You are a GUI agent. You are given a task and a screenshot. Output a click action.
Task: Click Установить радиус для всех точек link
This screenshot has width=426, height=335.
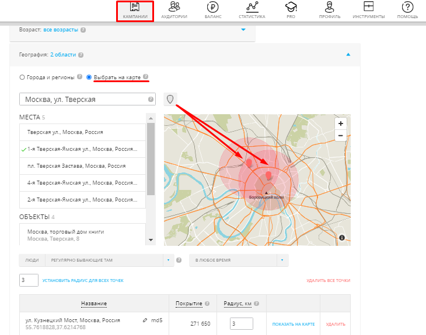(x=83, y=281)
